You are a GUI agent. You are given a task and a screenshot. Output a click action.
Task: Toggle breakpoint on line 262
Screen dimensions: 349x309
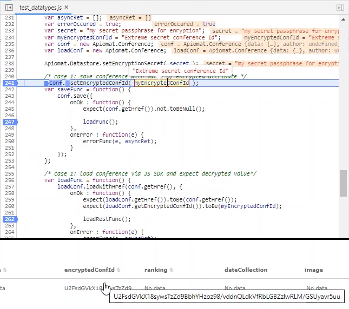tap(10, 219)
